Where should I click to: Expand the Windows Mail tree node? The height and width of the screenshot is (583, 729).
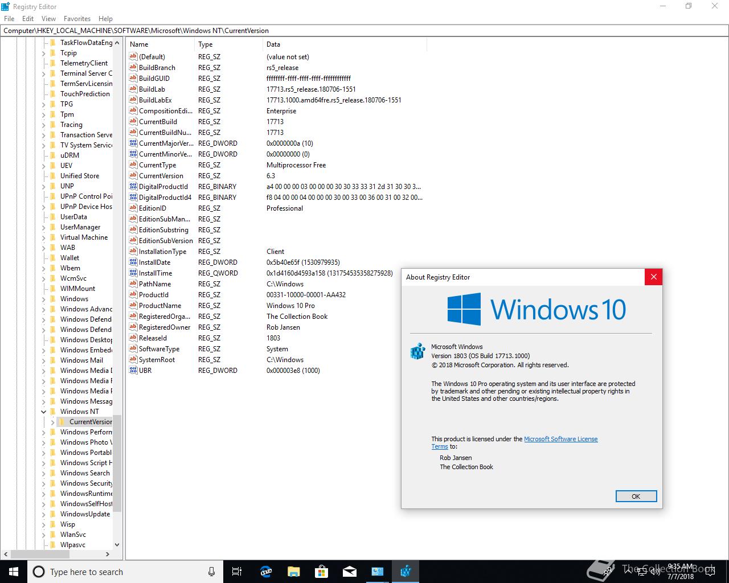[x=44, y=360]
